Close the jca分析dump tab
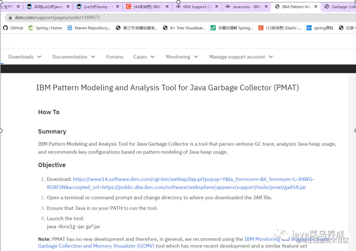Screen dimensions: 356x251 tap(117, 7)
